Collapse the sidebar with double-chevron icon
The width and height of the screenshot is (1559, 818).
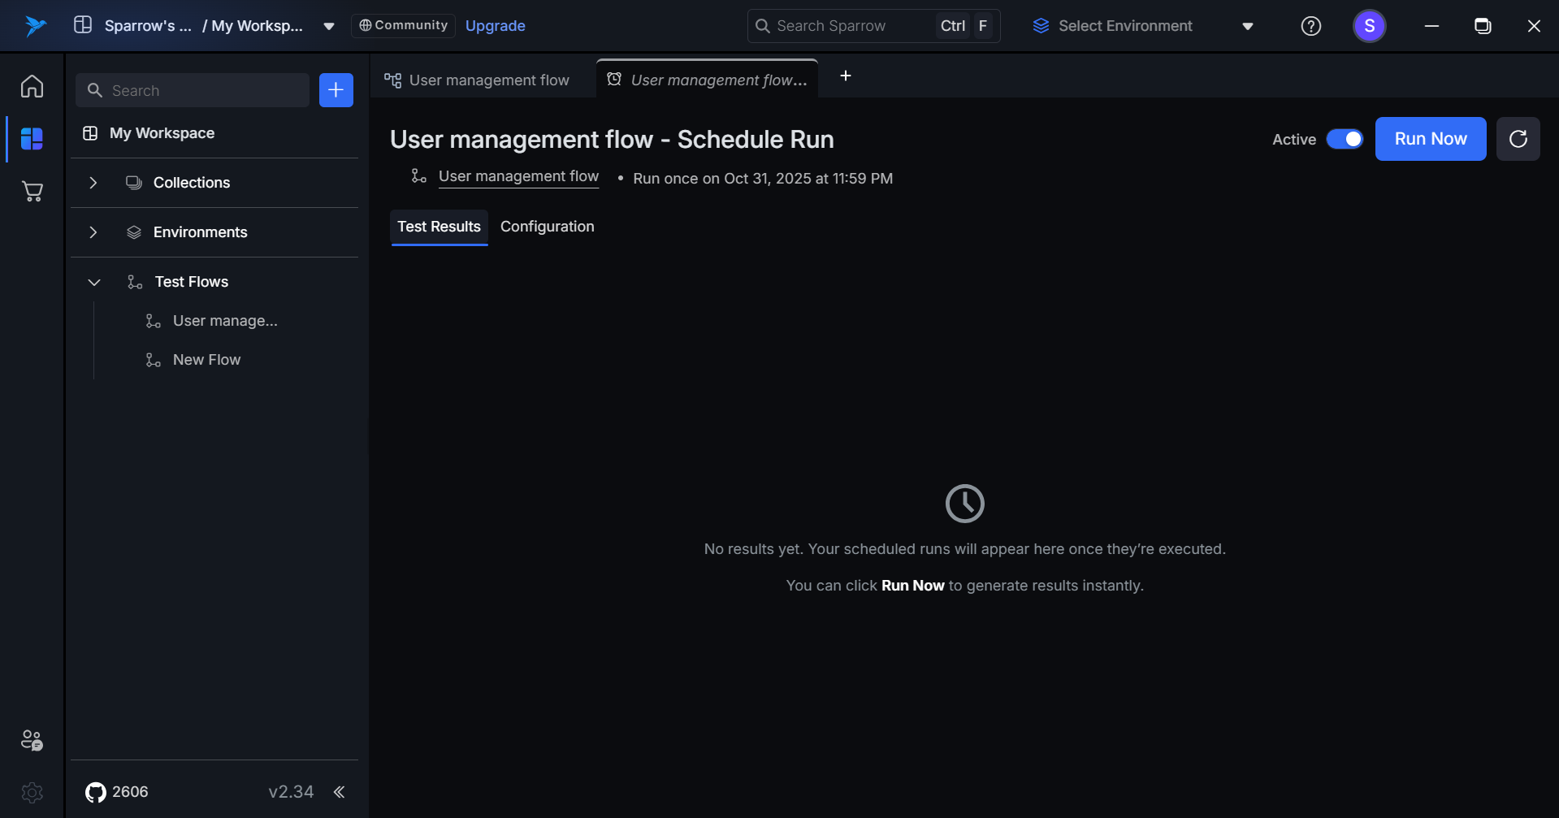[x=339, y=792]
